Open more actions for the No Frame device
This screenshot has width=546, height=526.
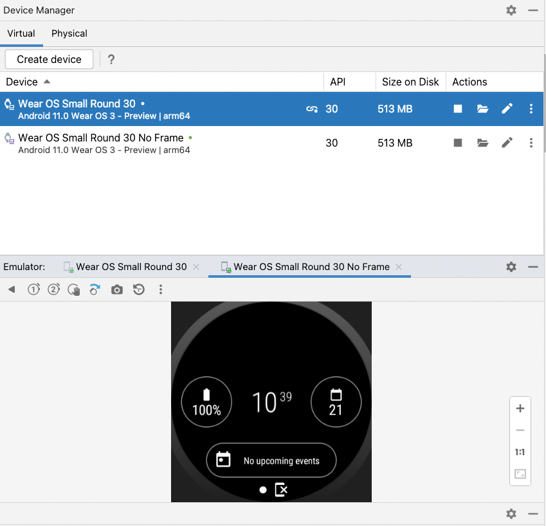(x=531, y=143)
